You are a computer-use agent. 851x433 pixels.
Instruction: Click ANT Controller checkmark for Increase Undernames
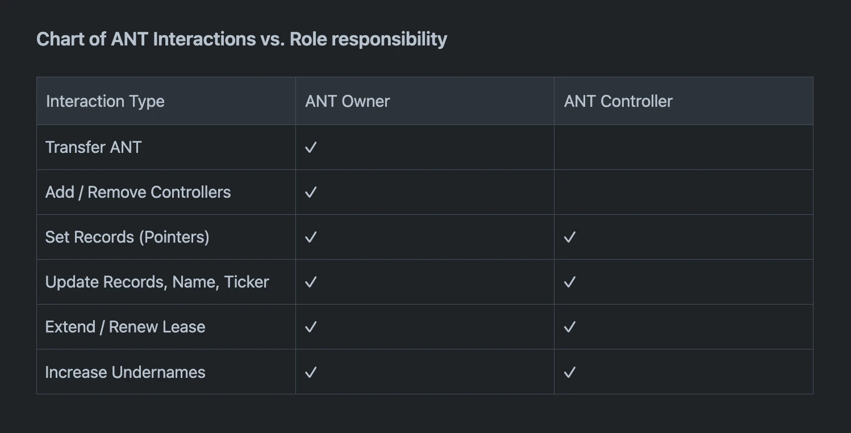point(570,373)
